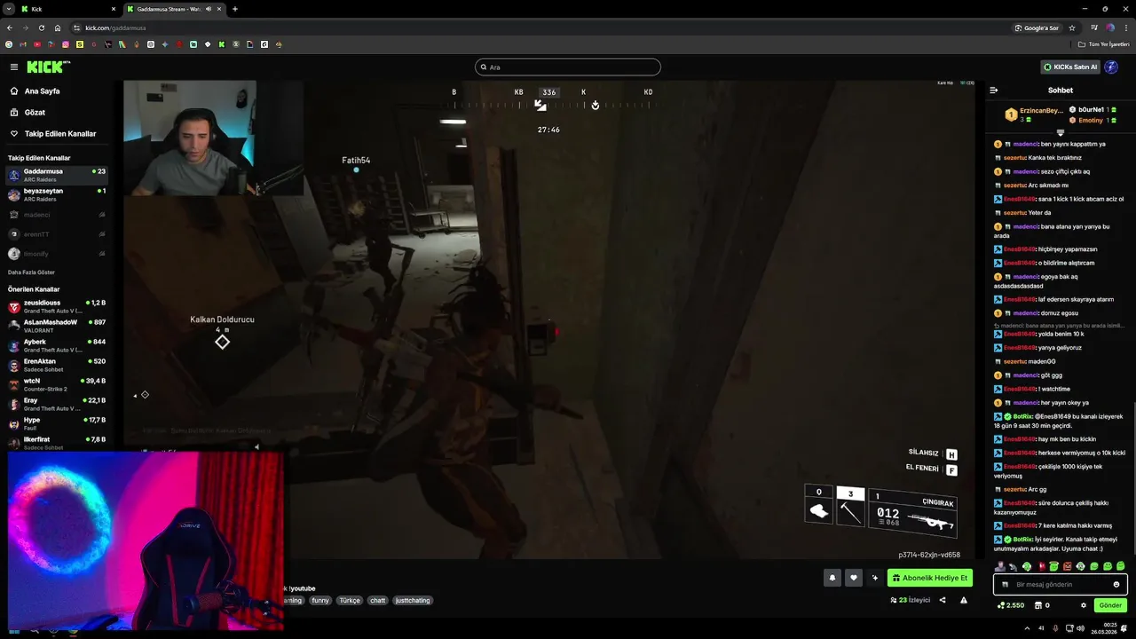Click the browser home icon
This screenshot has width=1136, height=639.
57,28
